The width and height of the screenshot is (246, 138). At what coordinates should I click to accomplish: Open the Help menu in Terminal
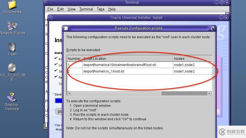click(112, 9)
